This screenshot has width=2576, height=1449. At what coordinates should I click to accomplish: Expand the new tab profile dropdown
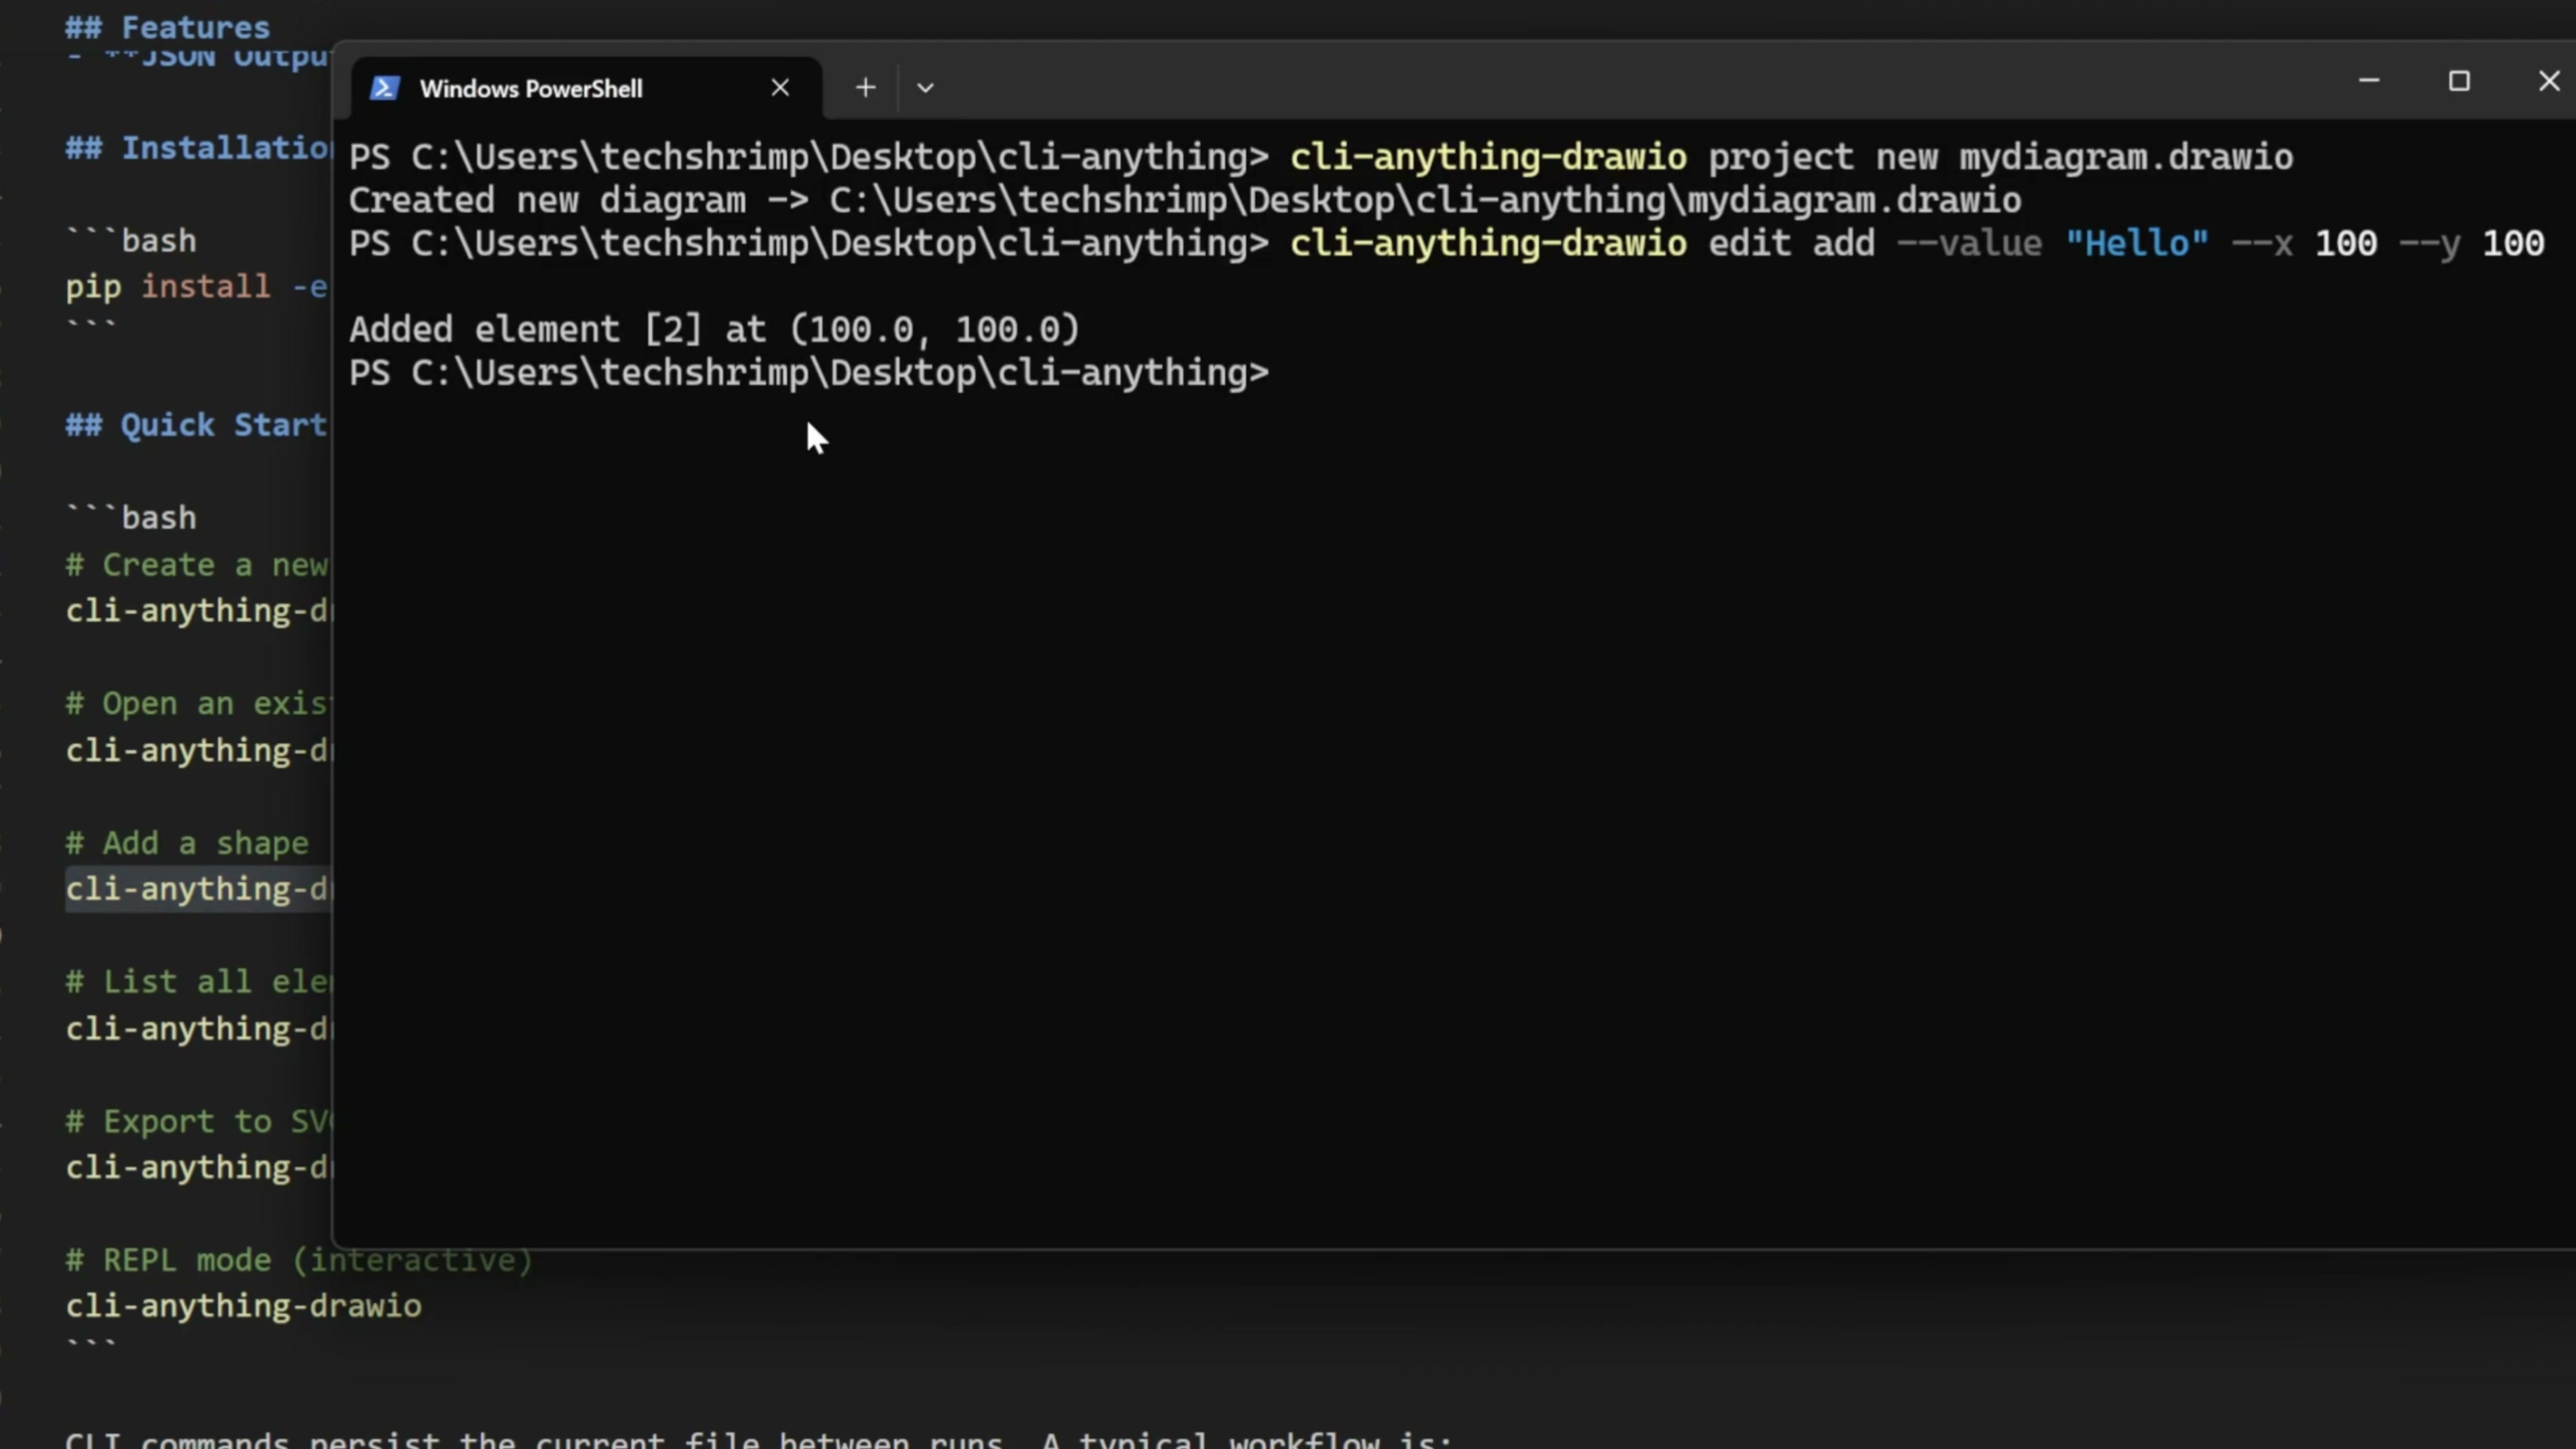(x=925, y=88)
